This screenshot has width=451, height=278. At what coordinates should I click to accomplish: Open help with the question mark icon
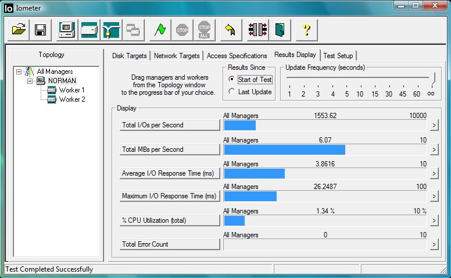pos(307,30)
